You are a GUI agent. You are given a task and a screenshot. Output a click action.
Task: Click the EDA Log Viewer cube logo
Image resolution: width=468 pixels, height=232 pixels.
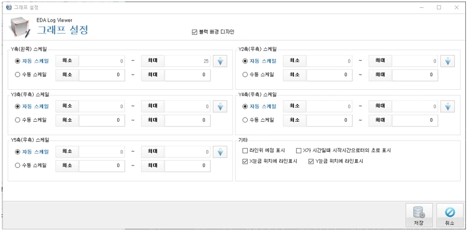pos(20,27)
